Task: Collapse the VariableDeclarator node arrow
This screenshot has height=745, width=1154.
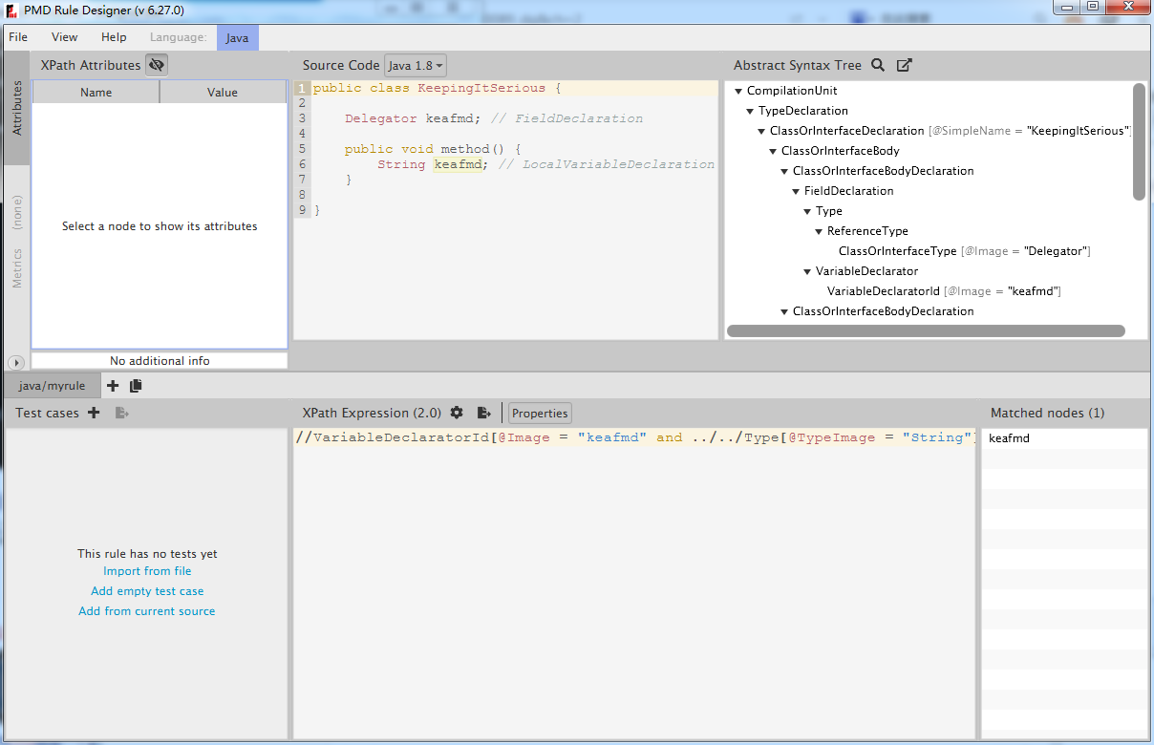Action: click(x=807, y=271)
